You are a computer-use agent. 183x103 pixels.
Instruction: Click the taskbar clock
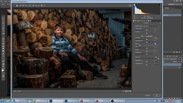178,101
